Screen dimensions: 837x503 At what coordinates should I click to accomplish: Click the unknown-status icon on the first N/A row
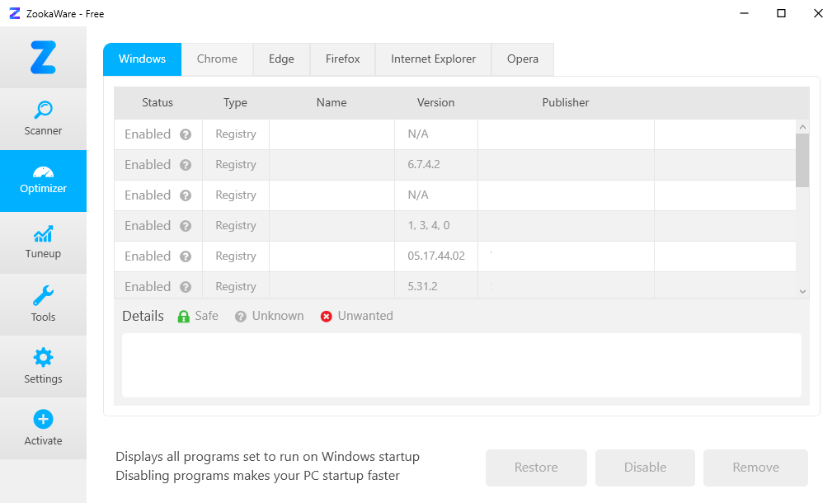[x=186, y=134]
